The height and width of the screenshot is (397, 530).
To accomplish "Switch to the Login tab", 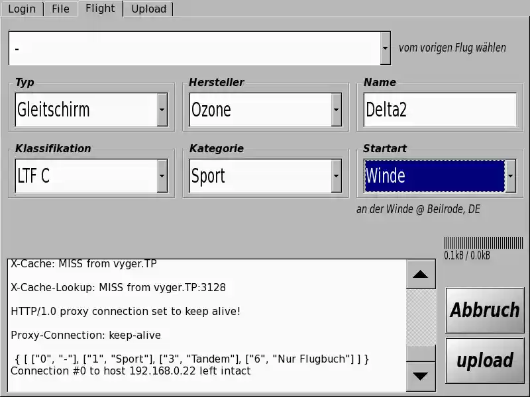I will pyautogui.click(x=22, y=9).
